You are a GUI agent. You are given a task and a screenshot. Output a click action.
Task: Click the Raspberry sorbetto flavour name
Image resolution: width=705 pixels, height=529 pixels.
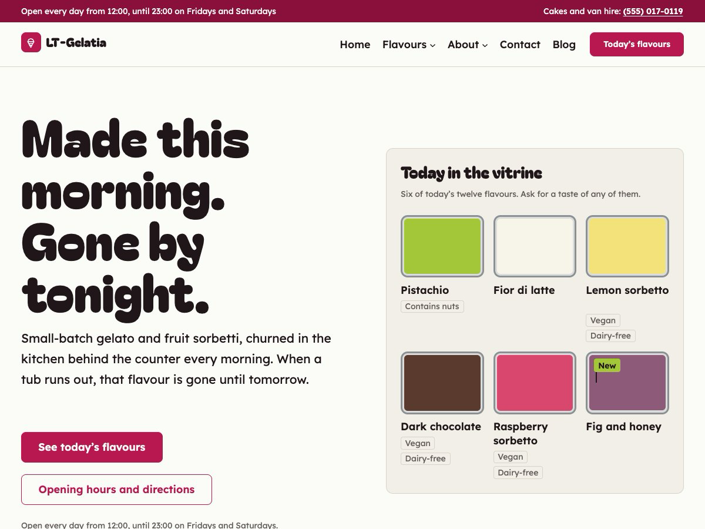point(521,434)
